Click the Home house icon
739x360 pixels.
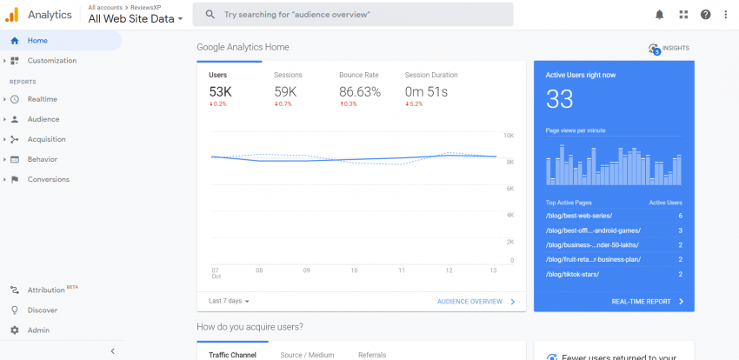[15, 41]
